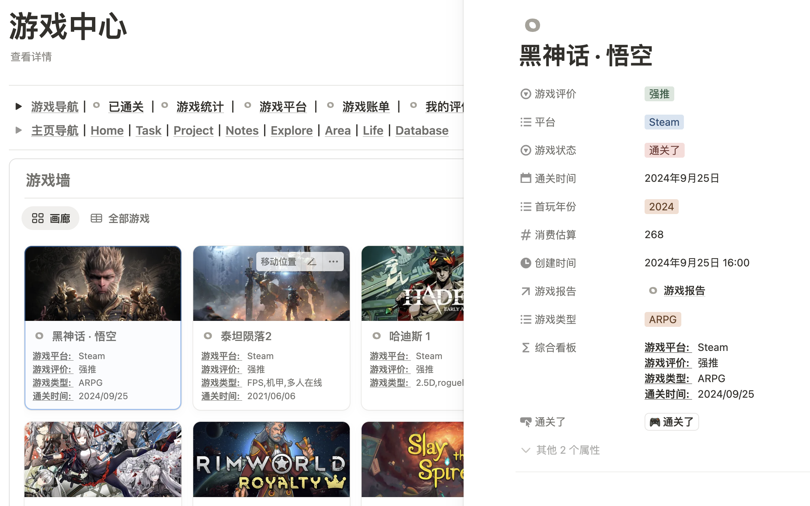Viewport: 810px width, 506px height.
Task: Click the edit pencil icon on the 泰坦陨落2 card
Action: [312, 262]
